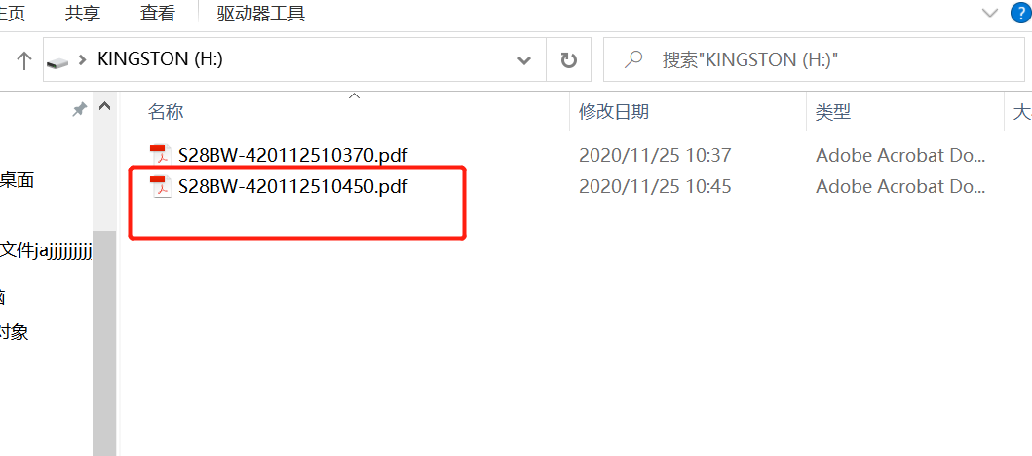
Task: Open the 共享 ribbon tab
Action: [83, 14]
